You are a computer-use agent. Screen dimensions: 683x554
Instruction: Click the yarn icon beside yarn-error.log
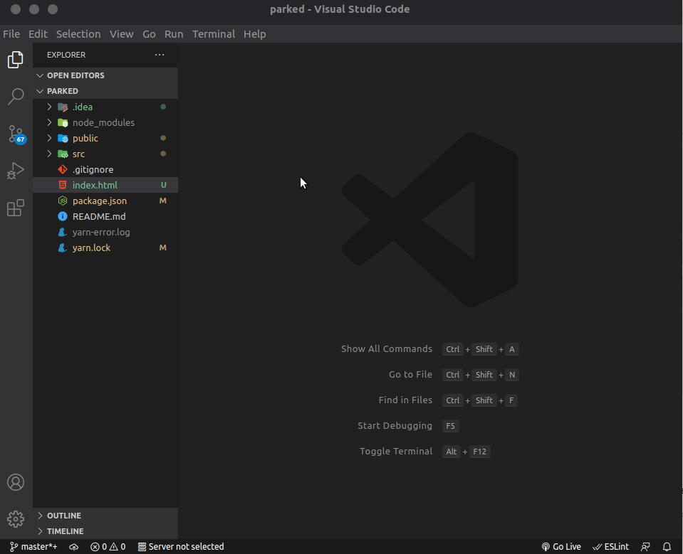click(63, 233)
